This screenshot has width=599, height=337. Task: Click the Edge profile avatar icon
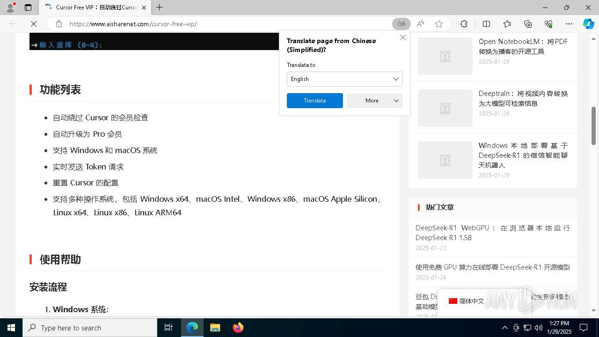point(10,7)
